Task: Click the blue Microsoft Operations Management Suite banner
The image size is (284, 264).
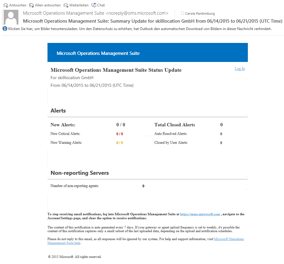Action: pos(147,53)
